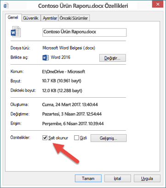Switch to the Güvenlik tab
This screenshot has width=166, height=188.
[x=31, y=18]
